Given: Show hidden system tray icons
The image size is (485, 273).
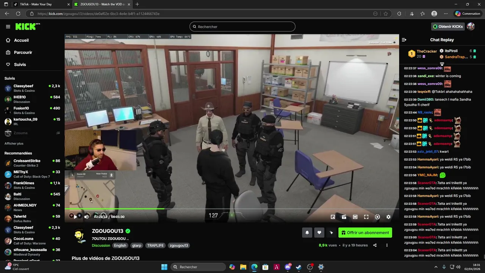Looking at the screenshot, I should pos(436,267).
